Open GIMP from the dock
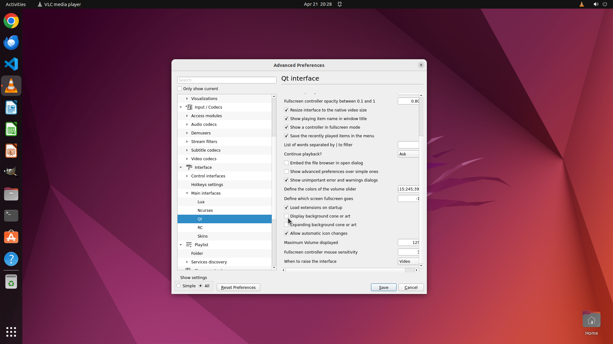 click(x=11, y=172)
